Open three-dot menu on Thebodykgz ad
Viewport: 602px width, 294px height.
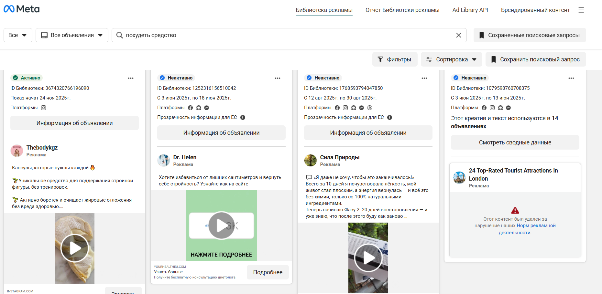click(130, 78)
